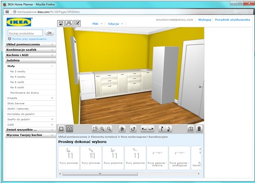255x183 pixels.
Task: Switch to 2D plan view
Action: click(61, 129)
